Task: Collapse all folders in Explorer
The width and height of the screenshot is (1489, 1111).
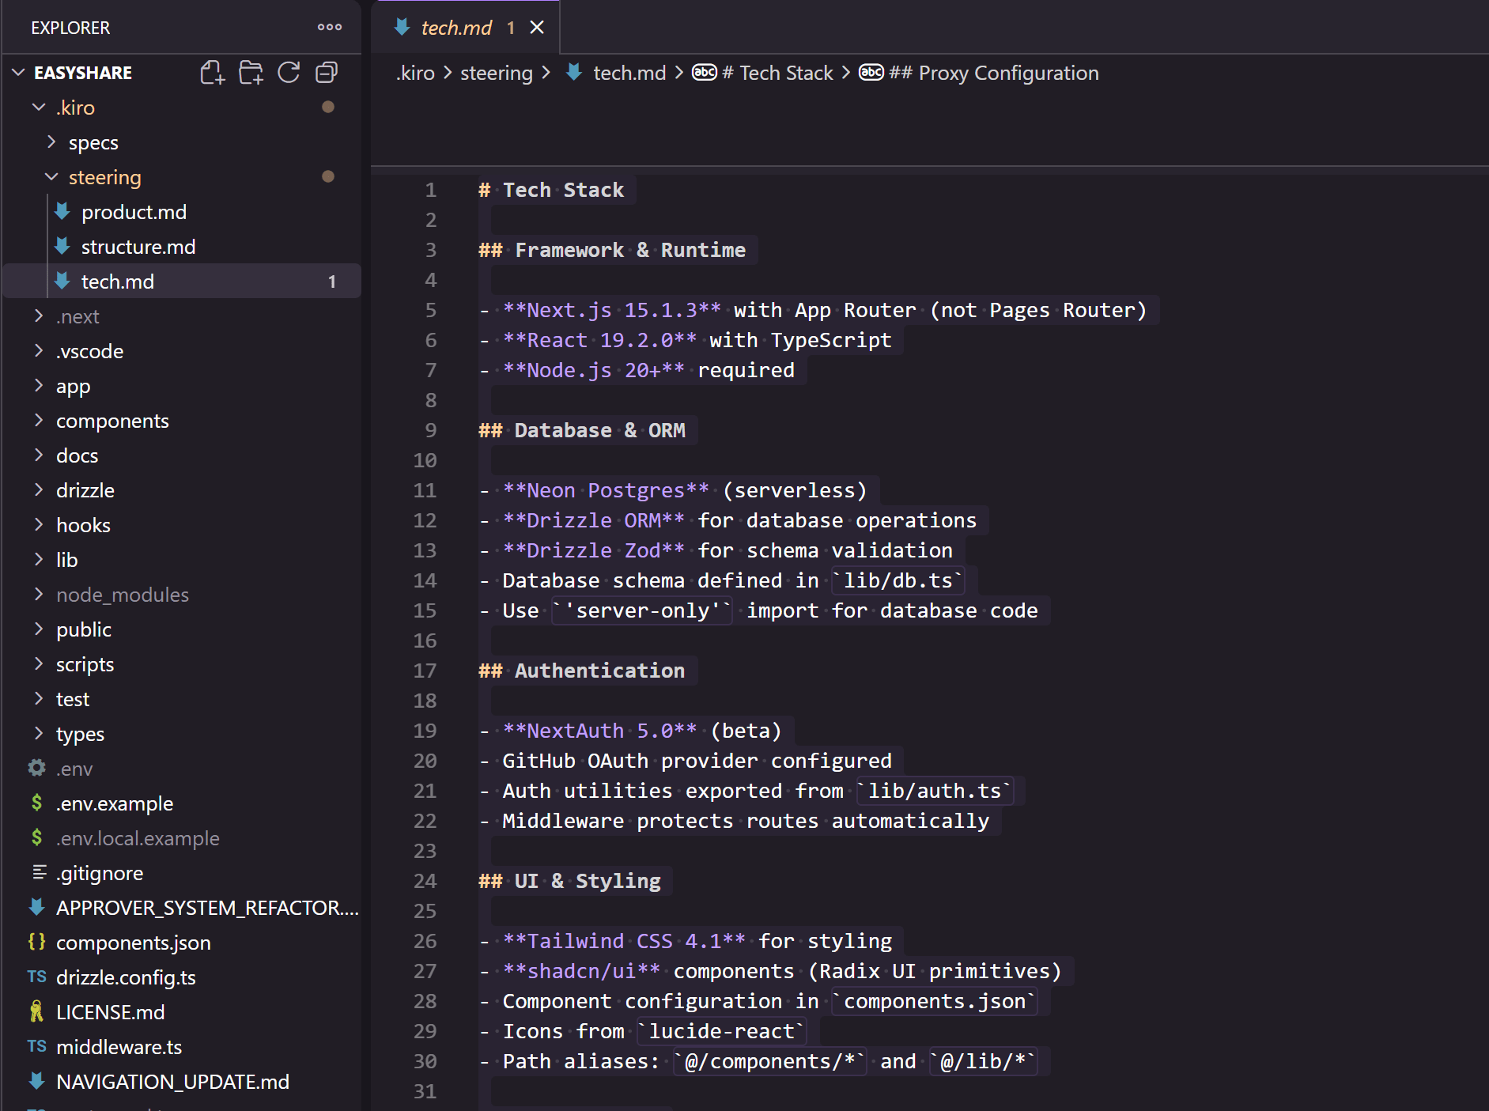Action: point(327,73)
